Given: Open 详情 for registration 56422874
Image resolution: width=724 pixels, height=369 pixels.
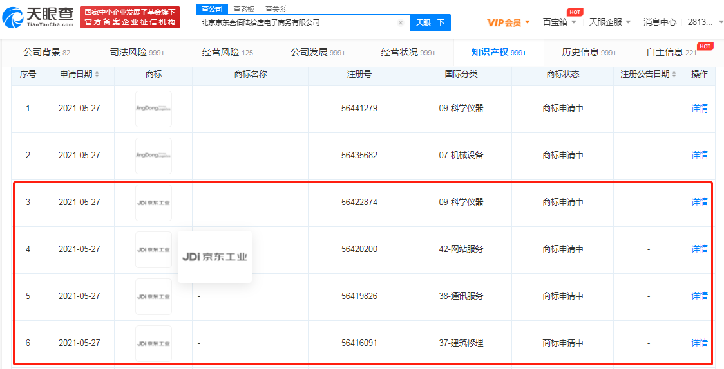Looking at the screenshot, I should click(x=699, y=203).
